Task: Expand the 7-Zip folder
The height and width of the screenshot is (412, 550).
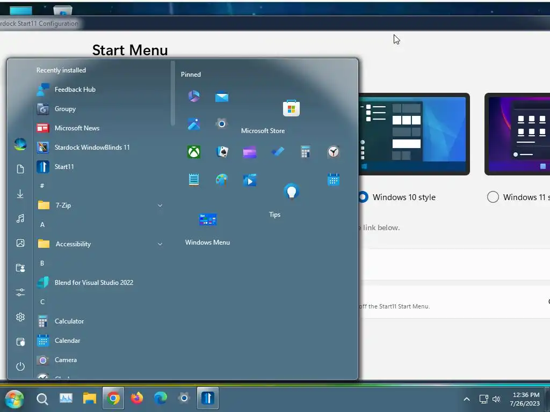Action: tap(100, 205)
